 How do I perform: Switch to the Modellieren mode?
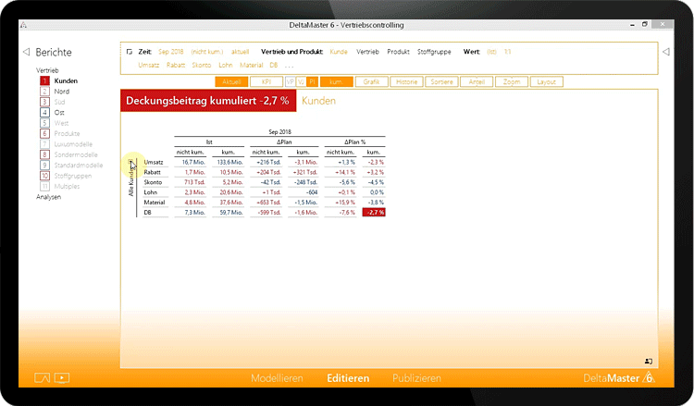pos(277,378)
